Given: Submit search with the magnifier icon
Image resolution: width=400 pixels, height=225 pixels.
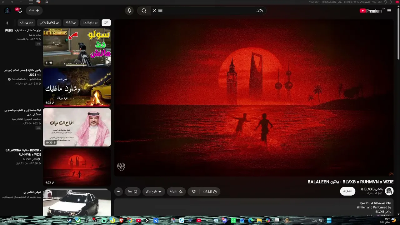Looking at the screenshot, I should (x=144, y=11).
